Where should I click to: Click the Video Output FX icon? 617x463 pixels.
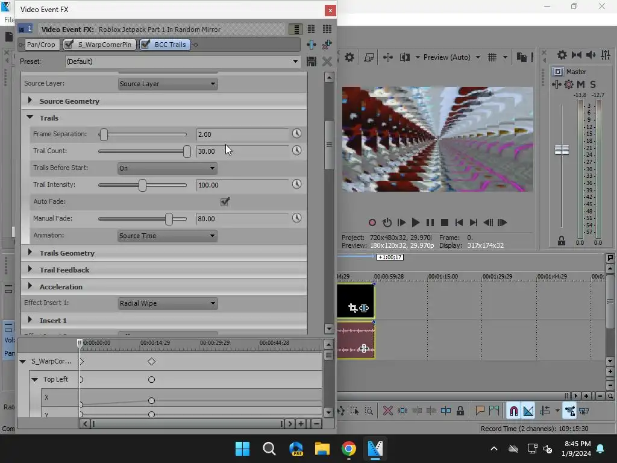pyautogui.click(x=387, y=57)
